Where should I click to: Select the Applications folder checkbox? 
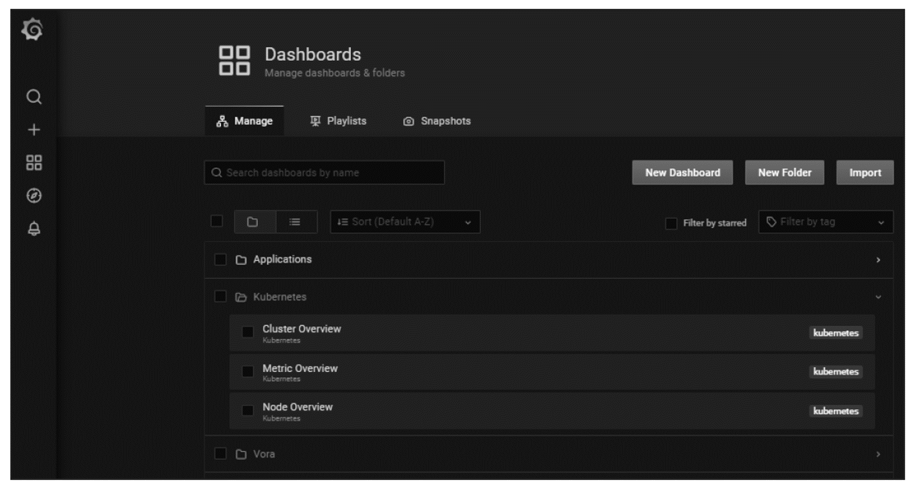pyautogui.click(x=220, y=259)
